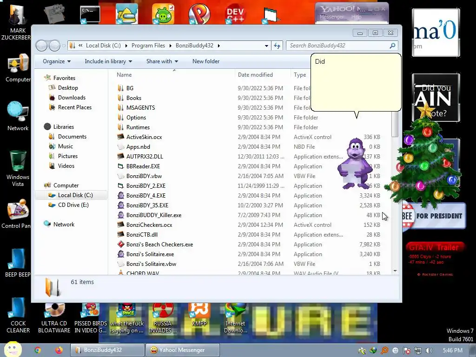The image size is (476, 357).
Task: Select Videos library in sidebar
Action: click(66, 166)
